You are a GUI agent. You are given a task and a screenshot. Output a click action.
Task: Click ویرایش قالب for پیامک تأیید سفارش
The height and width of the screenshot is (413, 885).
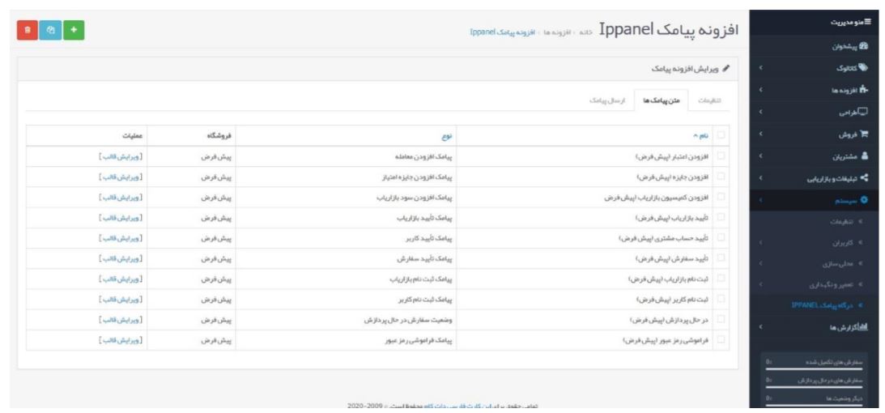point(120,258)
